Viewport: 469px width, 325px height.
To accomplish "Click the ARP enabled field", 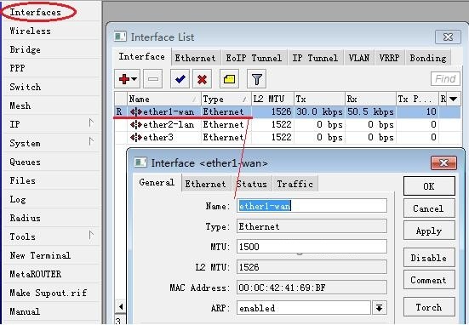I will point(304,308).
